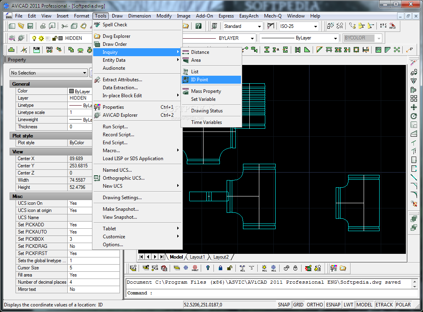Click the last-tab navigation arrow button
423x312 pixels.
tap(162, 257)
